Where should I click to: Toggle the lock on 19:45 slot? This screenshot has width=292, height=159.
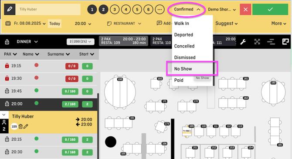[7, 91]
